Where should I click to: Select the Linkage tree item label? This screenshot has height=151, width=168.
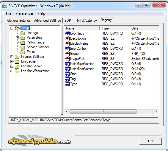point(32,33)
